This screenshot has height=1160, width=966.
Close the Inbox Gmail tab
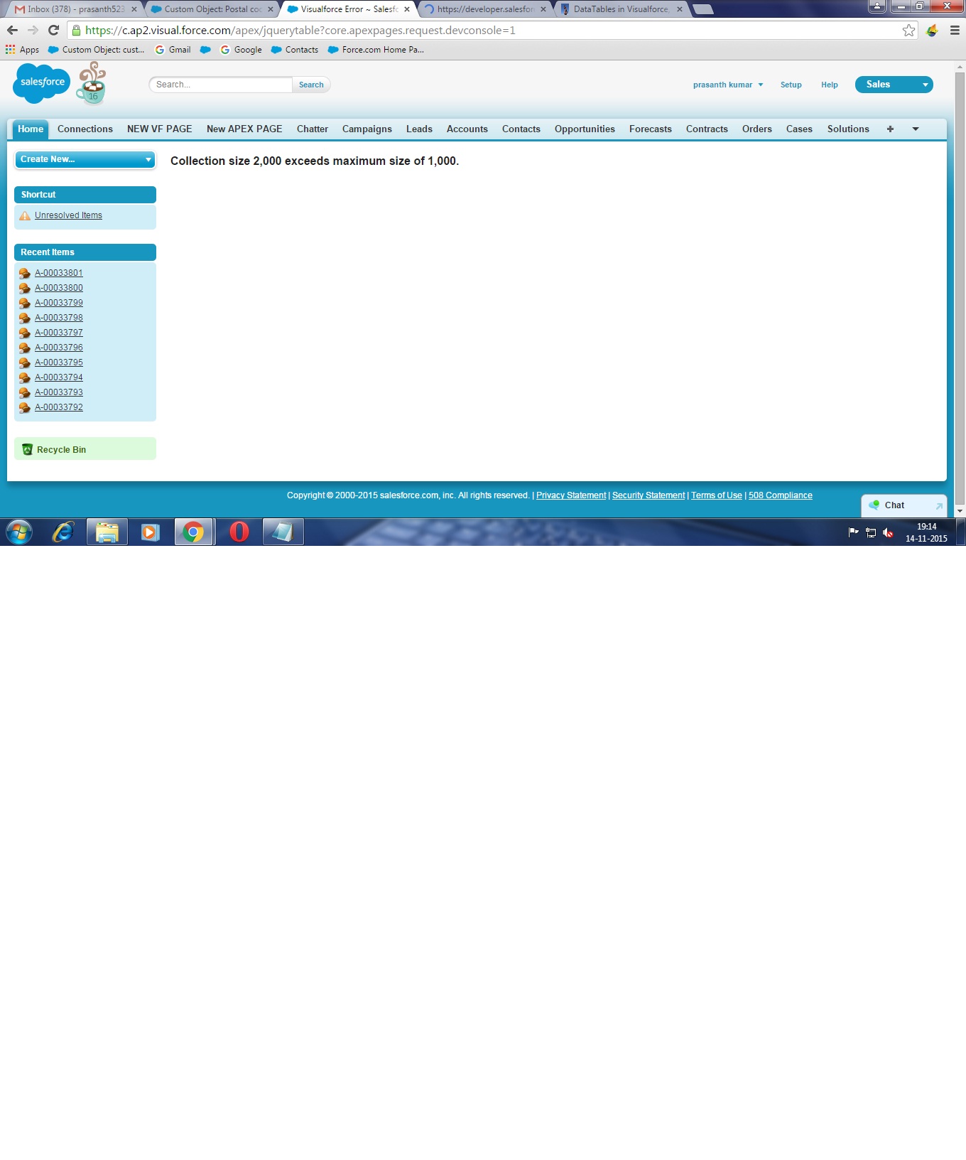pos(134,9)
